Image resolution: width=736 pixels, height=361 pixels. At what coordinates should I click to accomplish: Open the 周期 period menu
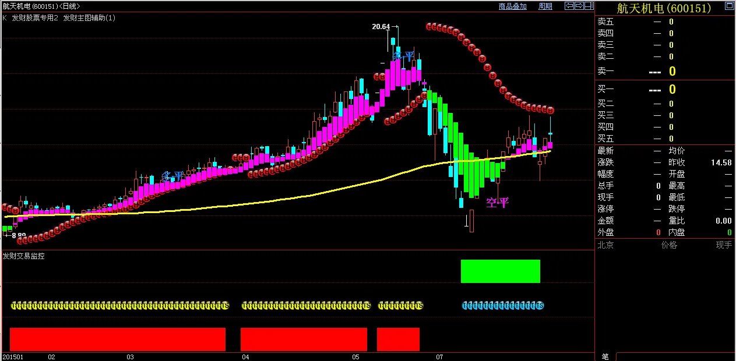point(545,6)
